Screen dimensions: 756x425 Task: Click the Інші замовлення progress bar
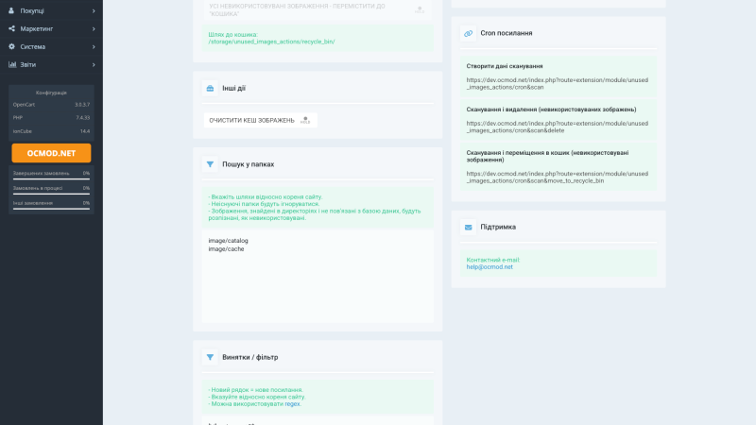[x=51, y=209]
